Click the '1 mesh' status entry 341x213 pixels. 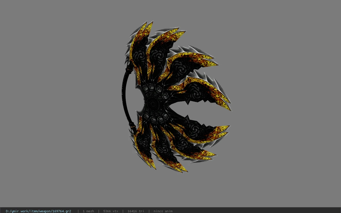[x=88, y=211]
